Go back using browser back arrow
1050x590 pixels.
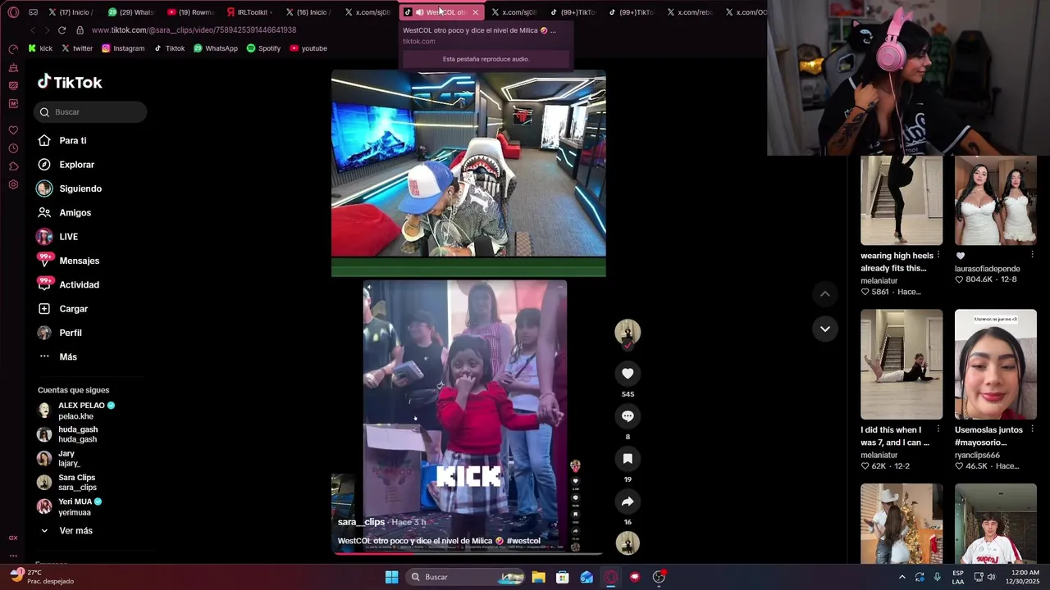coord(32,30)
